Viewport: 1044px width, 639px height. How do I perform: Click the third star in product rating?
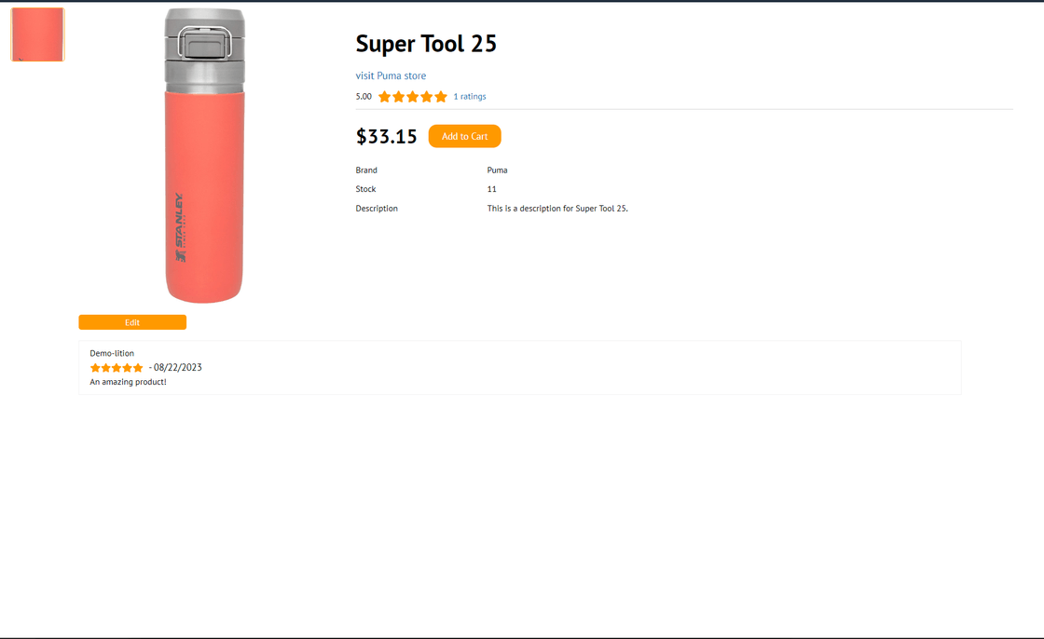pyautogui.click(x=412, y=97)
